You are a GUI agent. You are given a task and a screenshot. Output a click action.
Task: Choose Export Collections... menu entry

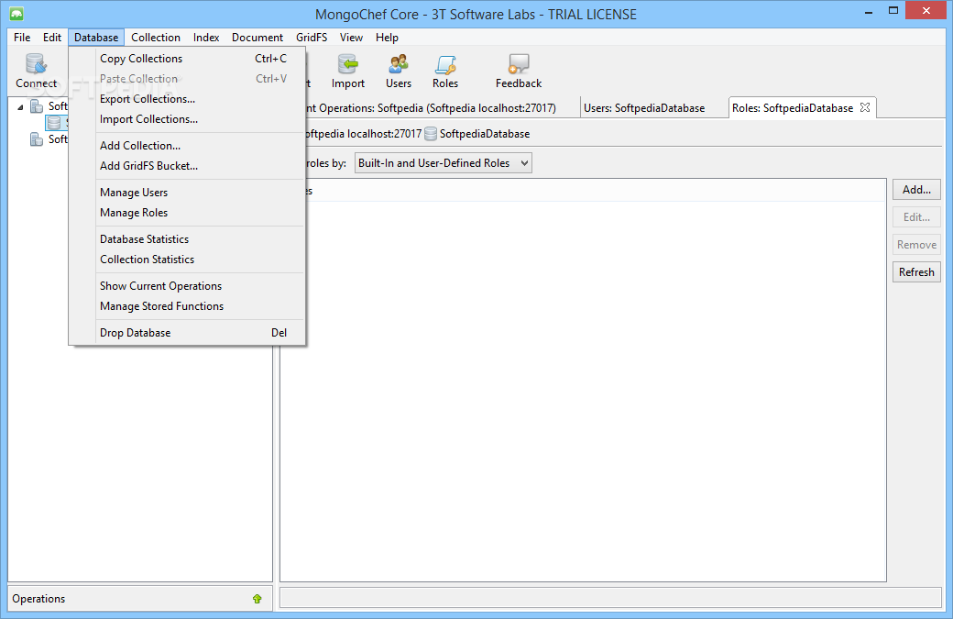pos(187,98)
